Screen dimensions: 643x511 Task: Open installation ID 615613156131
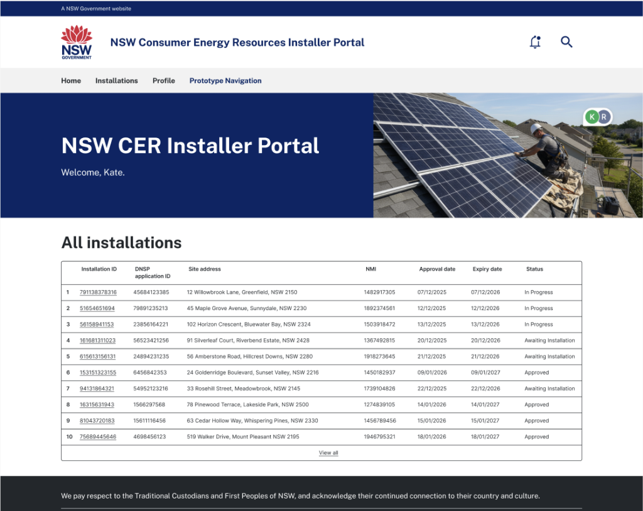tap(97, 357)
